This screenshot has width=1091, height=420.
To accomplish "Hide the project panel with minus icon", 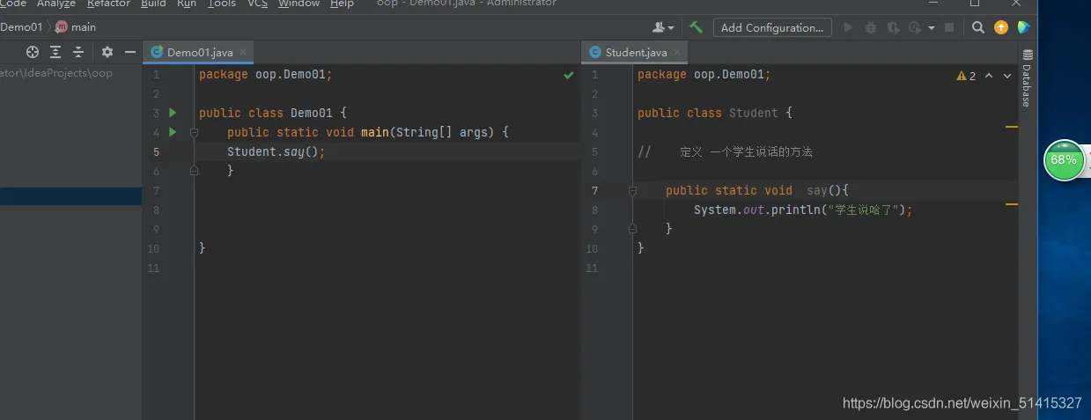I will (129, 52).
